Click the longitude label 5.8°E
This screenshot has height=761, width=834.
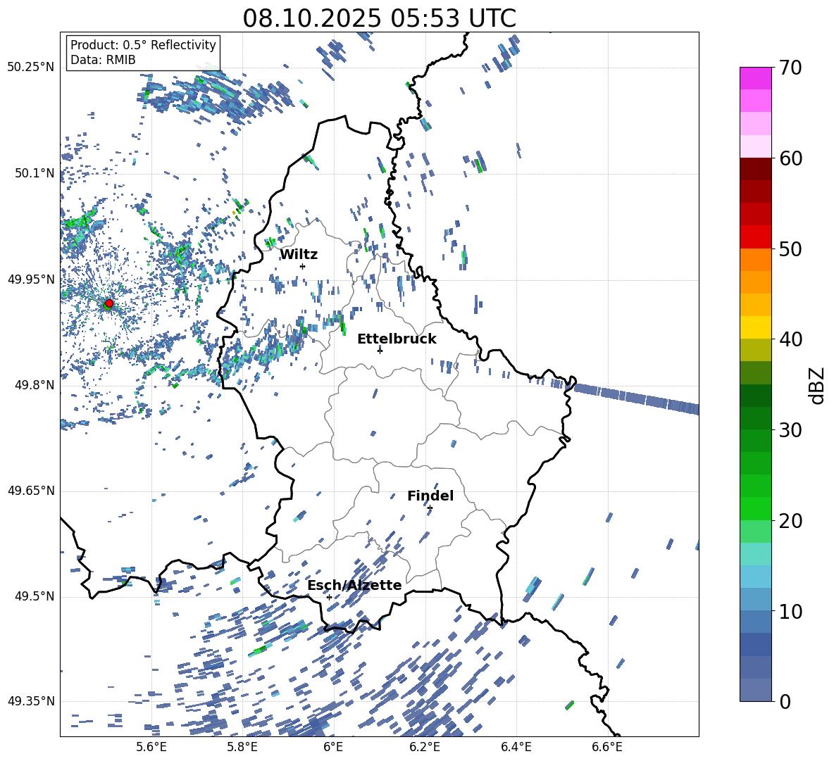coord(242,747)
